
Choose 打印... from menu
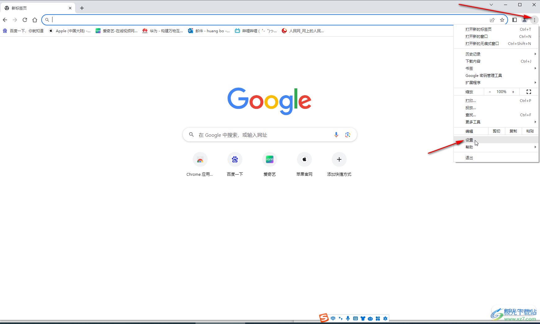point(496,100)
